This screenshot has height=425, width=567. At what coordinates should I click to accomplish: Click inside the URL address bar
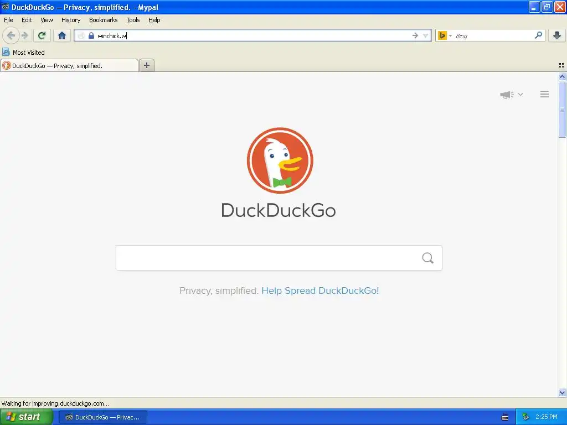click(253, 35)
